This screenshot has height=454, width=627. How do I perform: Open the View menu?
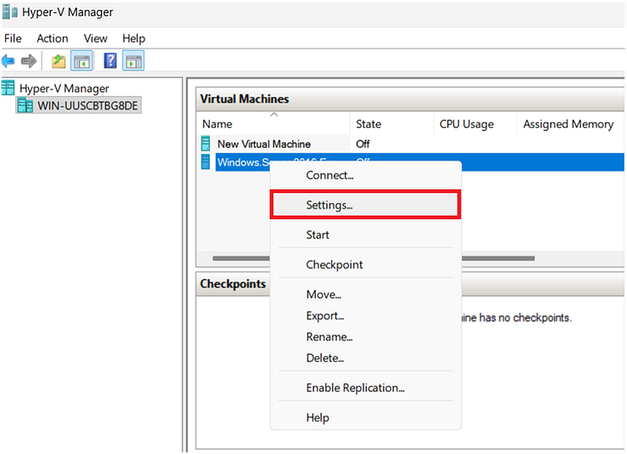[x=95, y=38]
